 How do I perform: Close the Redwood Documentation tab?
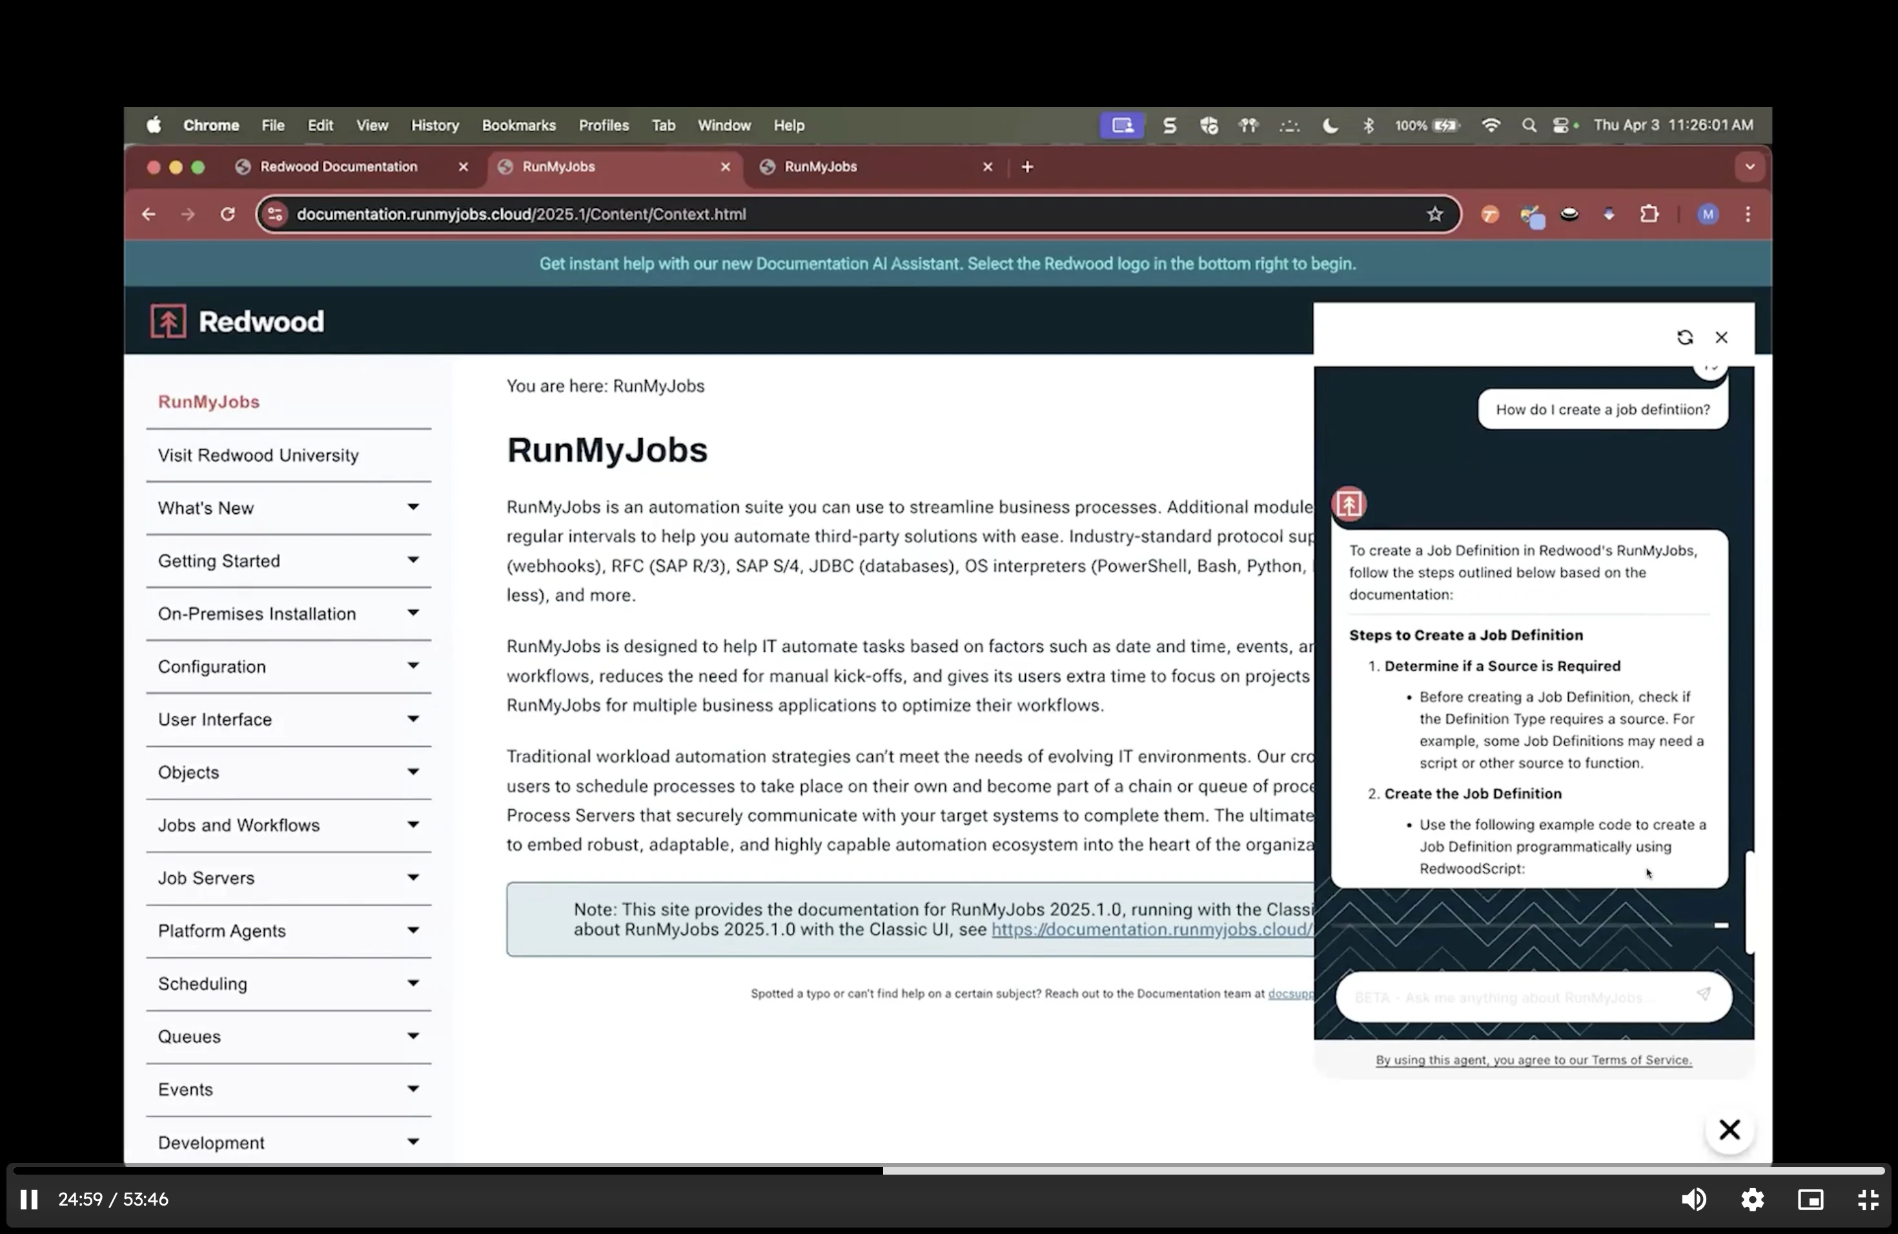click(464, 167)
